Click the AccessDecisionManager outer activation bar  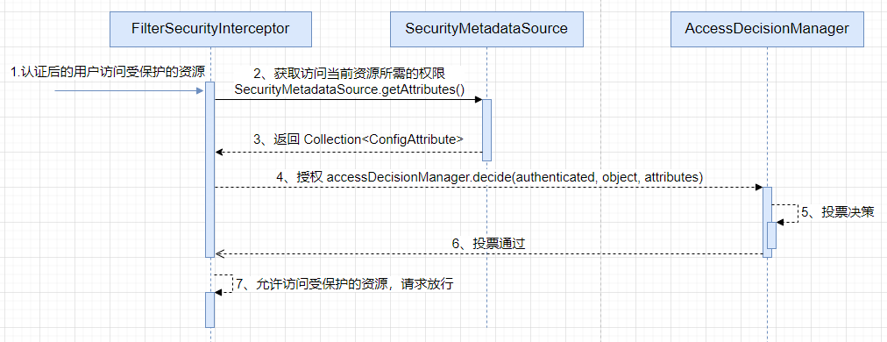767,222
